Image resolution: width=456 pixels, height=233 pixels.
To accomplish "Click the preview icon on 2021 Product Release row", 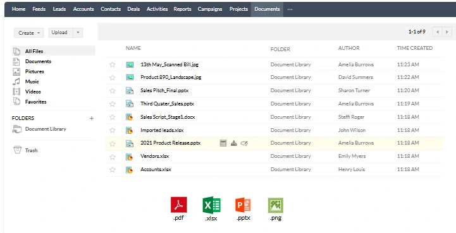I will [223, 143].
